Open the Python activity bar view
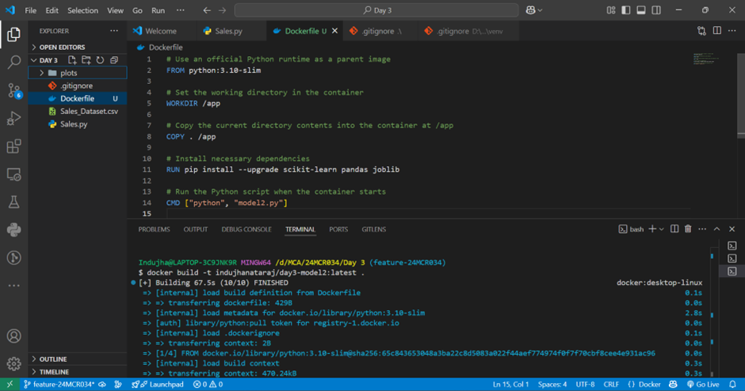Viewport: 745px width, 391px height. click(13, 230)
